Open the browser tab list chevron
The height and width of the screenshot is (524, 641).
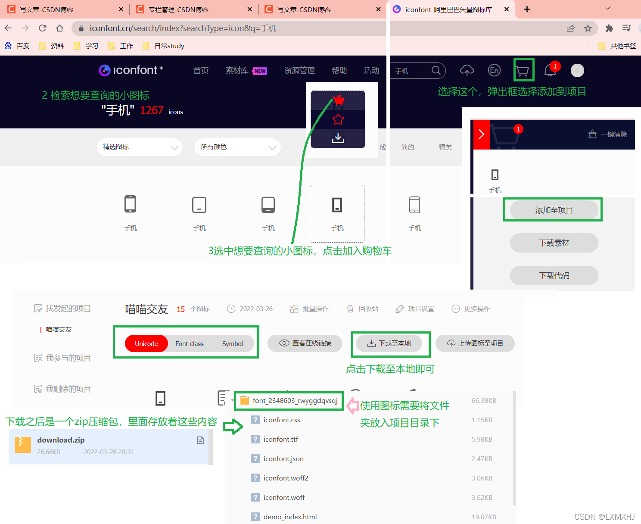[607, 8]
